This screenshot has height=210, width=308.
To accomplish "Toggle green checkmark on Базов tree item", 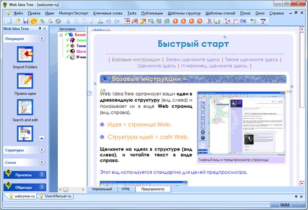I will tap(66, 34).
